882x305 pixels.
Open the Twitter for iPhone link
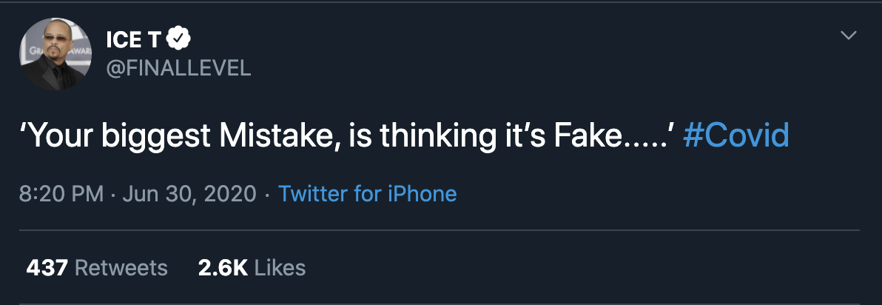[x=367, y=194]
